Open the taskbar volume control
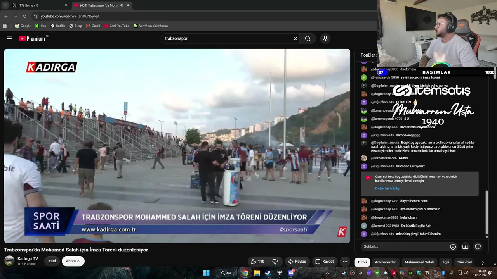Screen dimensions: 497x279 (466, 273)
